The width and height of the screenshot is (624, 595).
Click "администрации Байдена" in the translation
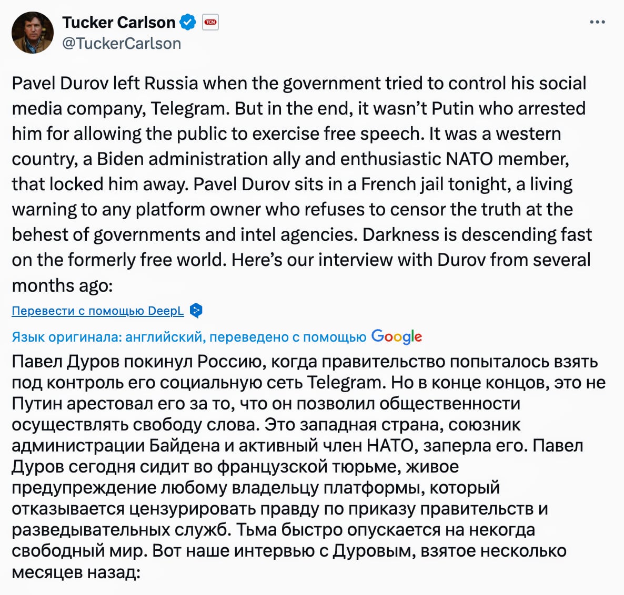pyautogui.click(x=116, y=446)
